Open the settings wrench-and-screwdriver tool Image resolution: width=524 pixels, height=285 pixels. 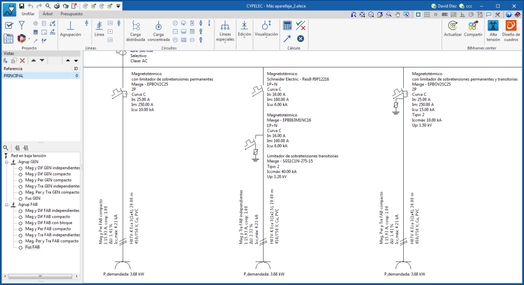pos(497,15)
